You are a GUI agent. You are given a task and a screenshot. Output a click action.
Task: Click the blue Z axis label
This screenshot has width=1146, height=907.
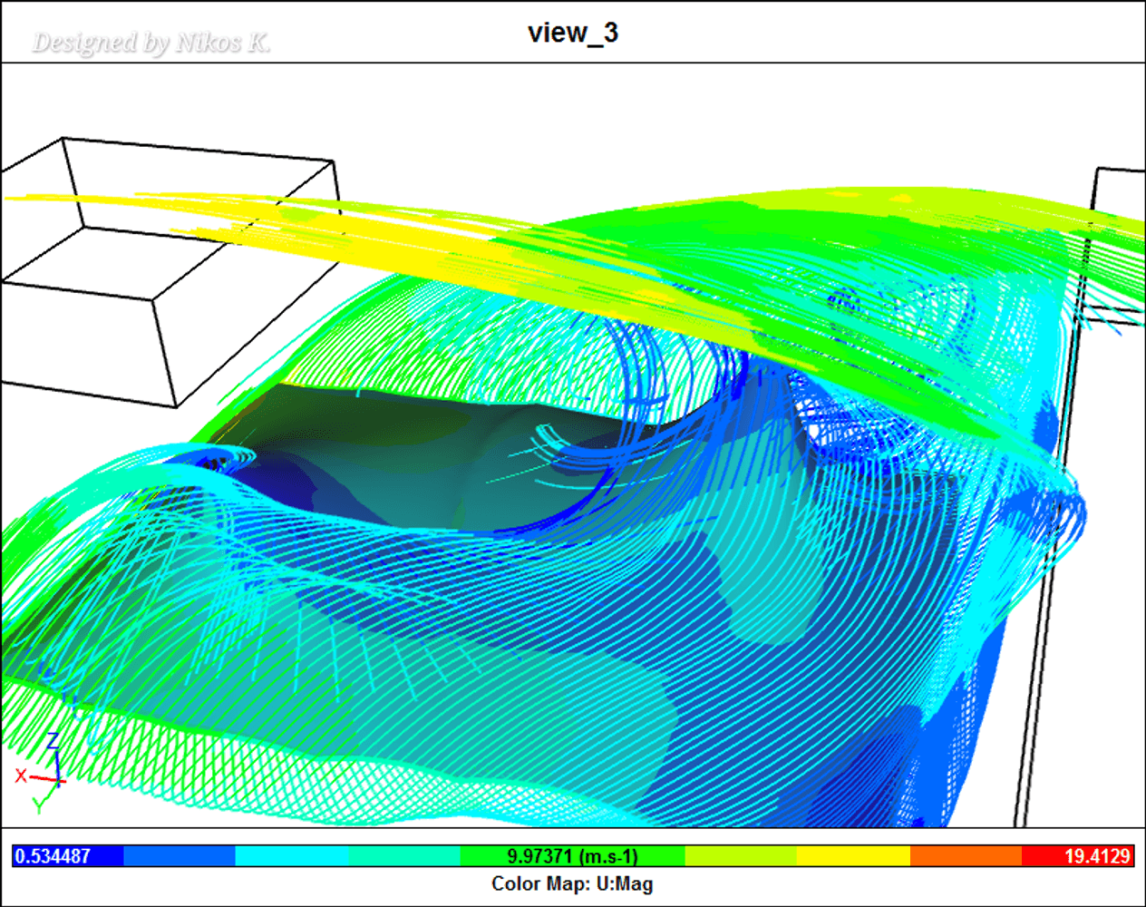coord(53,741)
